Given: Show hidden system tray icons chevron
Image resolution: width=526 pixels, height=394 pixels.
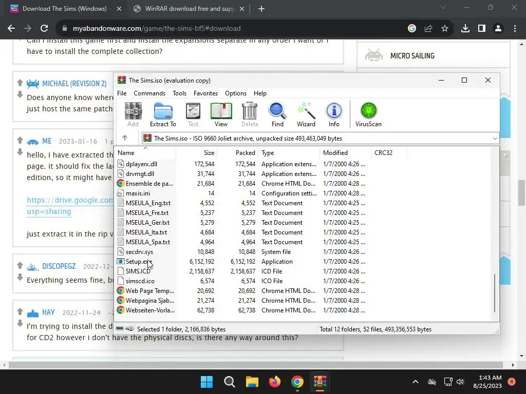Looking at the screenshot, I should coord(415,382).
